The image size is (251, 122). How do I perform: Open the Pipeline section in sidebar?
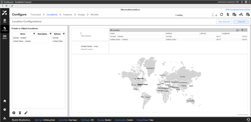(x=5, y=37)
